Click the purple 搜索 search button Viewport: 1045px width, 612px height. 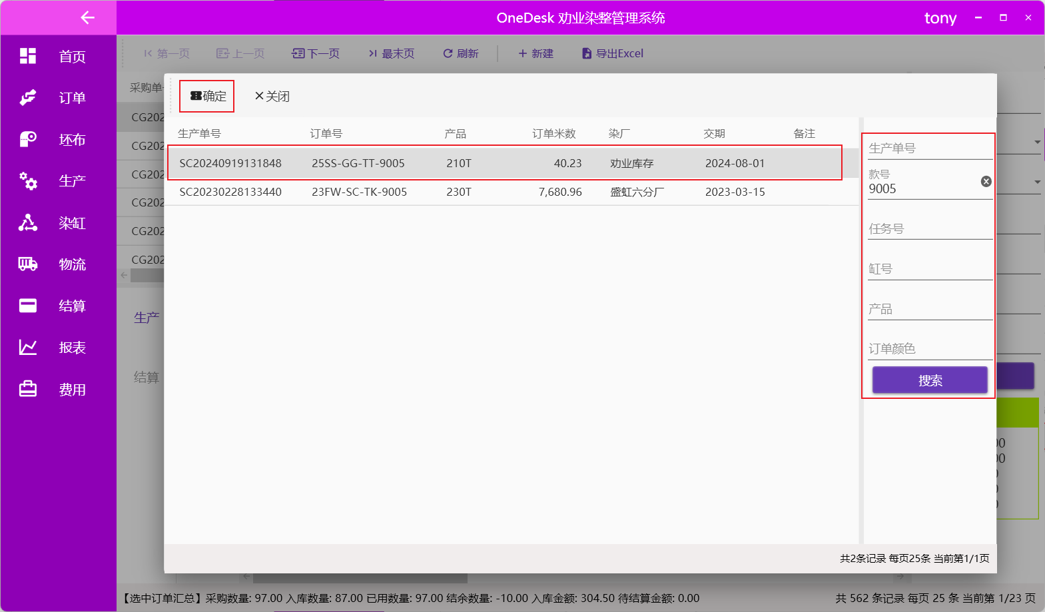[930, 380]
